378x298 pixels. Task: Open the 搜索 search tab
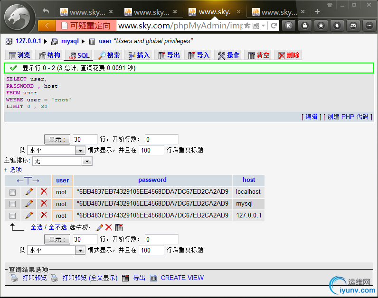point(109,55)
